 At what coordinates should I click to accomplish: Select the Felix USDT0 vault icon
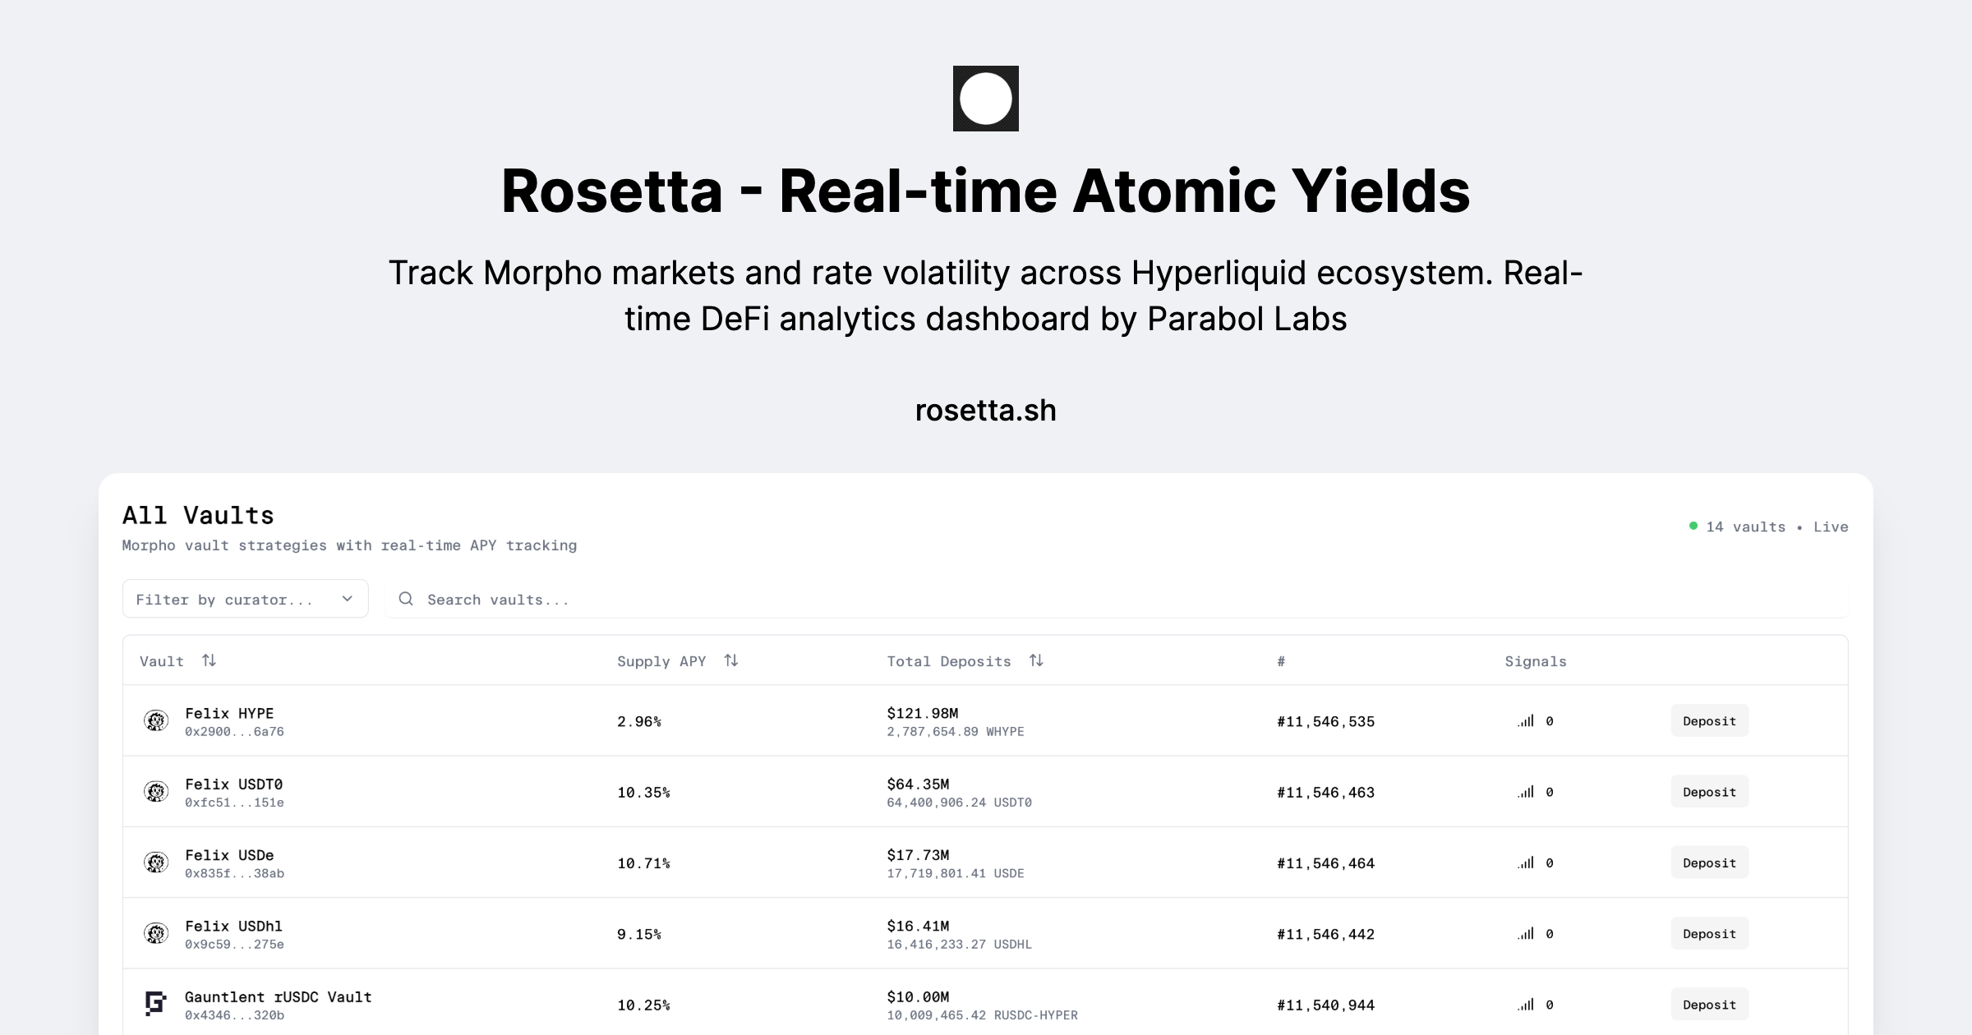pos(155,791)
